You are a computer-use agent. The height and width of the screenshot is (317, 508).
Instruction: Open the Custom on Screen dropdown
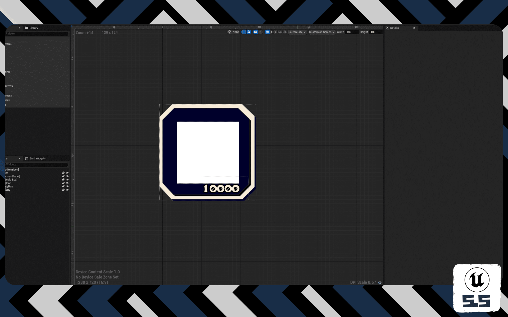(322, 32)
